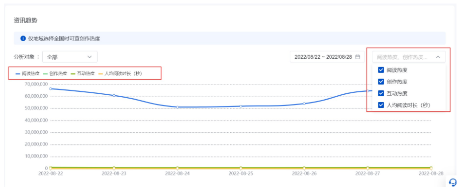Uncheck the 阅读热度 checkbox
The width and height of the screenshot is (460, 195).
point(381,70)
